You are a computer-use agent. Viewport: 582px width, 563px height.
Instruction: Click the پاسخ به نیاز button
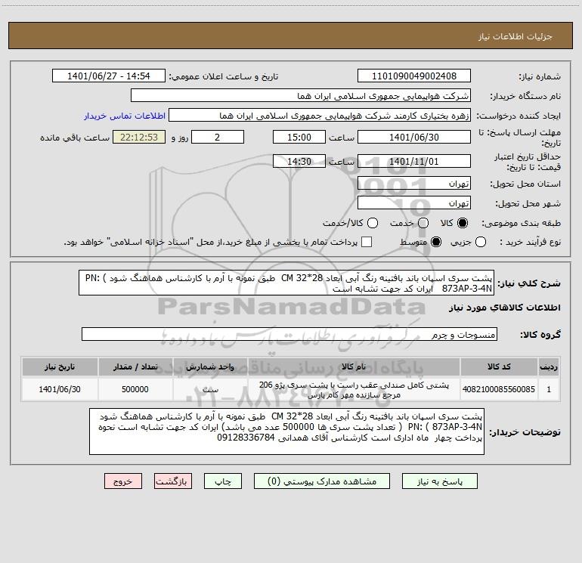[x=440, y=481]
